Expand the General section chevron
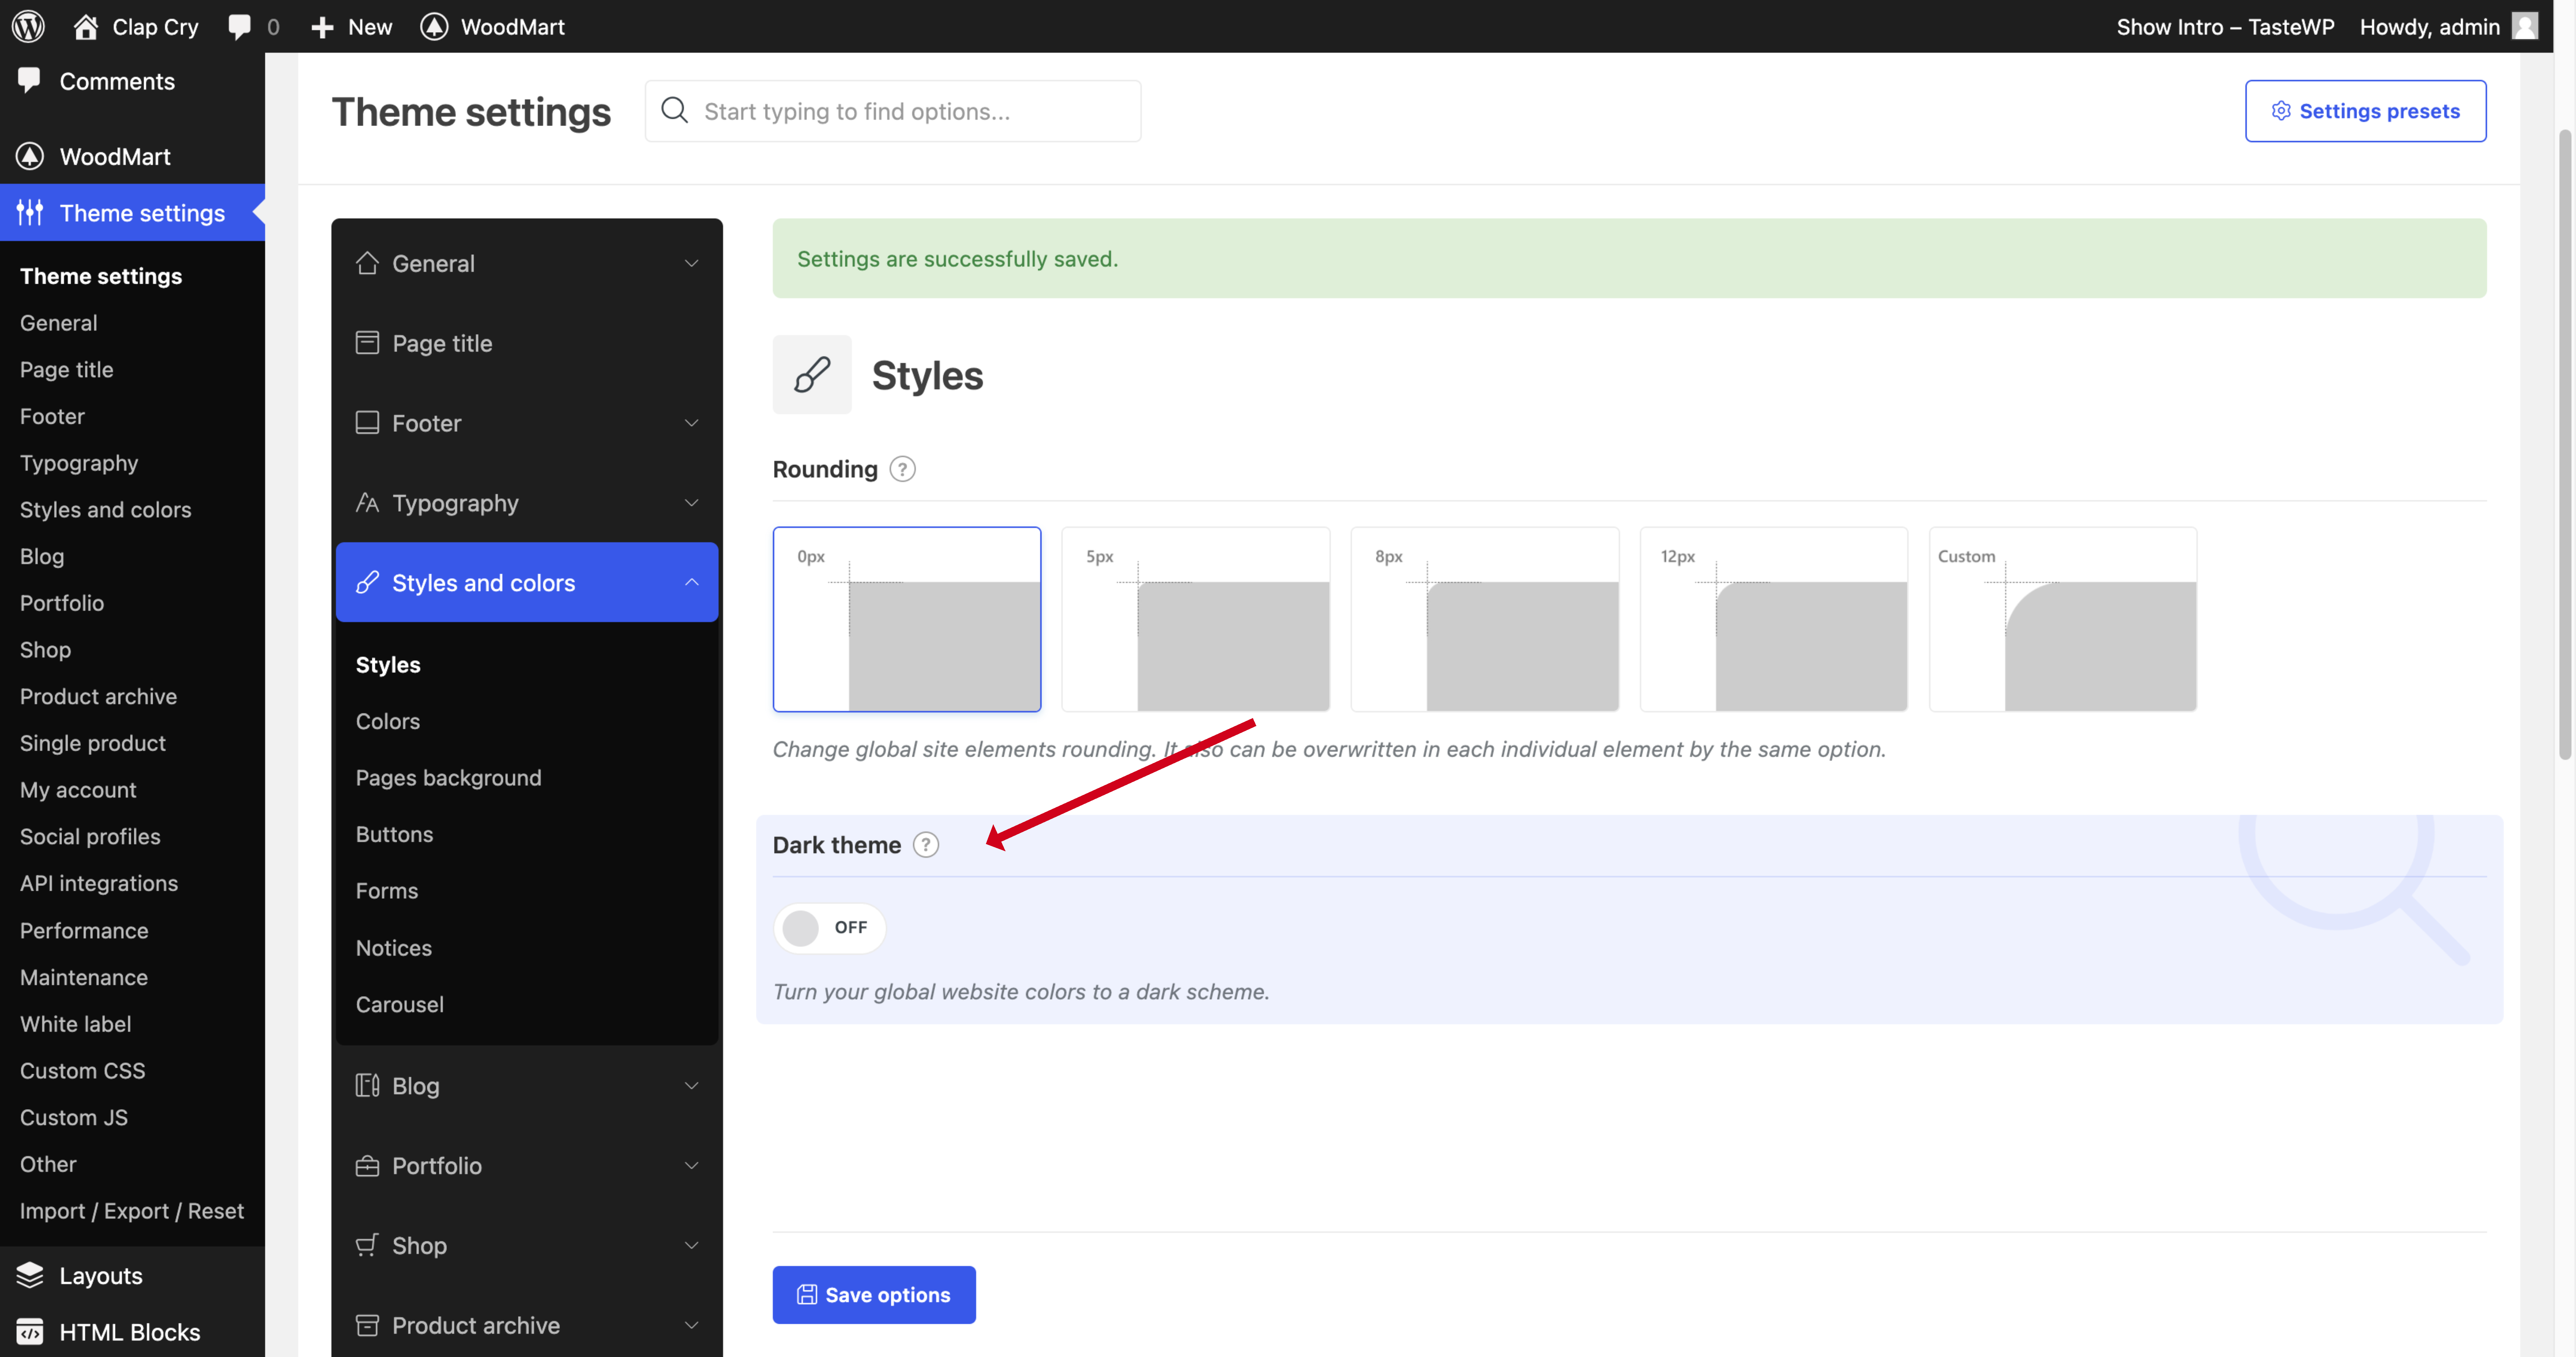 691,263
